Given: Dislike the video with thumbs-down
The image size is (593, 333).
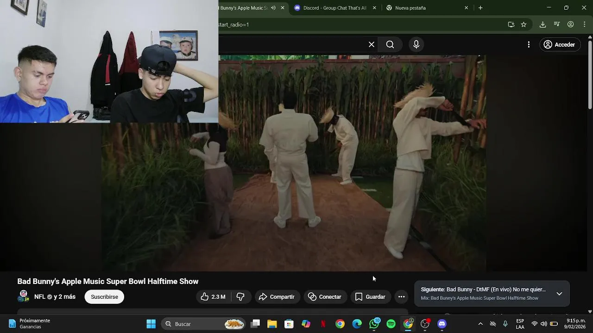Looking at the screenshot, I should (240, 297).
